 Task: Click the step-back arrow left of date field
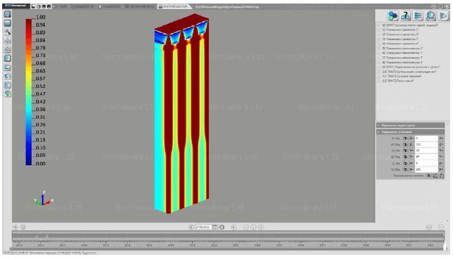point(191,227)
